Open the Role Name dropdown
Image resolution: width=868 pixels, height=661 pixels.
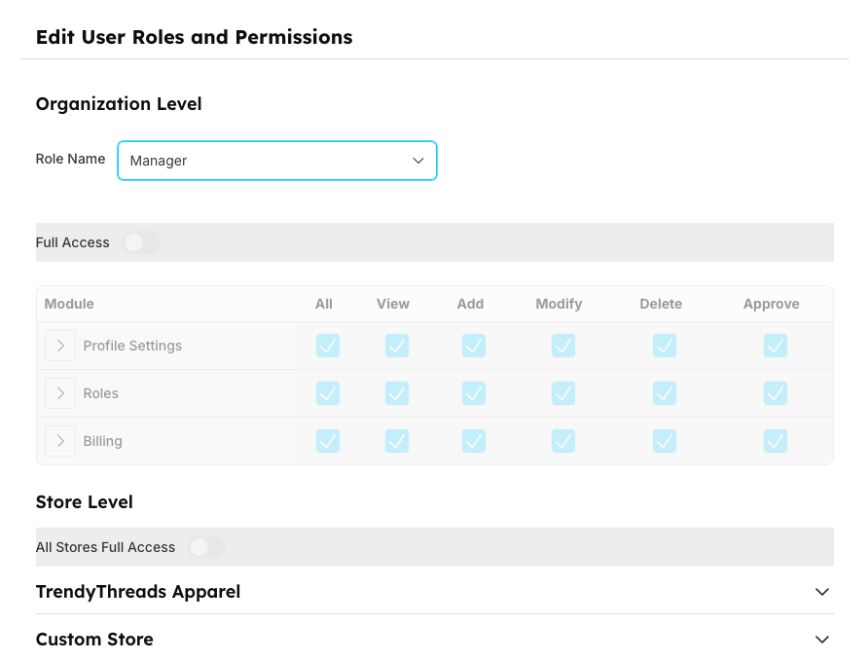(277, 161)
